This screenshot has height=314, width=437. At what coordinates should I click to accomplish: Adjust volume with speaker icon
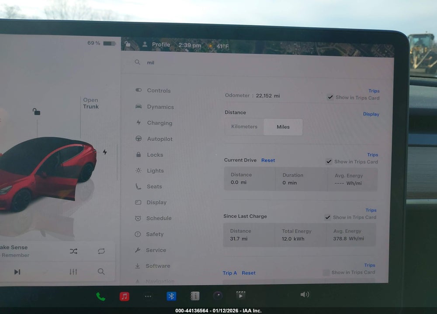[305, 294]
